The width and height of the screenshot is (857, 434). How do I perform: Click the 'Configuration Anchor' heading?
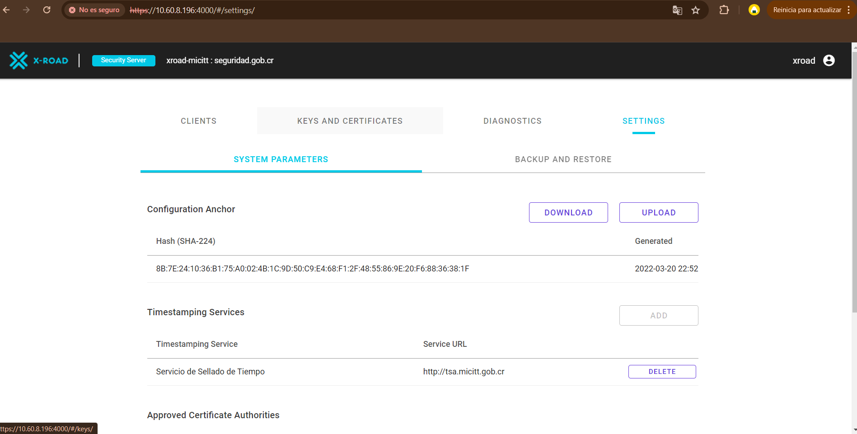[191, 209]
